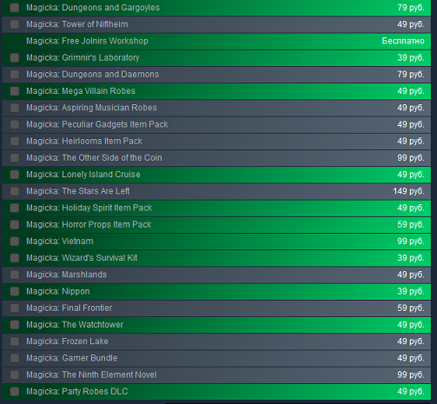Click the 39 руб. price for Wizard's Survival Kit
Screen dimensions: 437x404
(411, 258)
